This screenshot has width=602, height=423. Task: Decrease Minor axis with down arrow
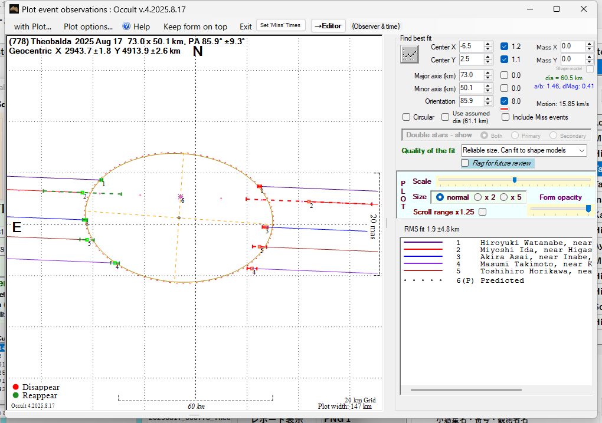(x=488, y=91)
